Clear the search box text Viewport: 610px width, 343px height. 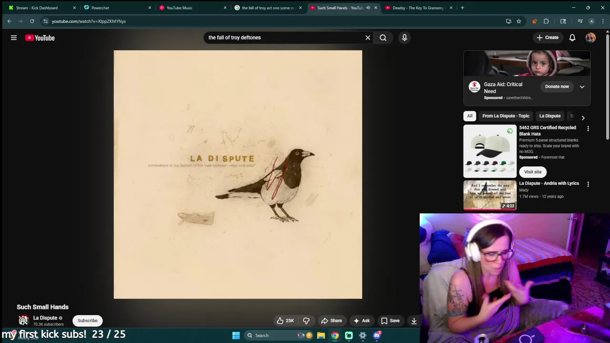pos(367,38)
